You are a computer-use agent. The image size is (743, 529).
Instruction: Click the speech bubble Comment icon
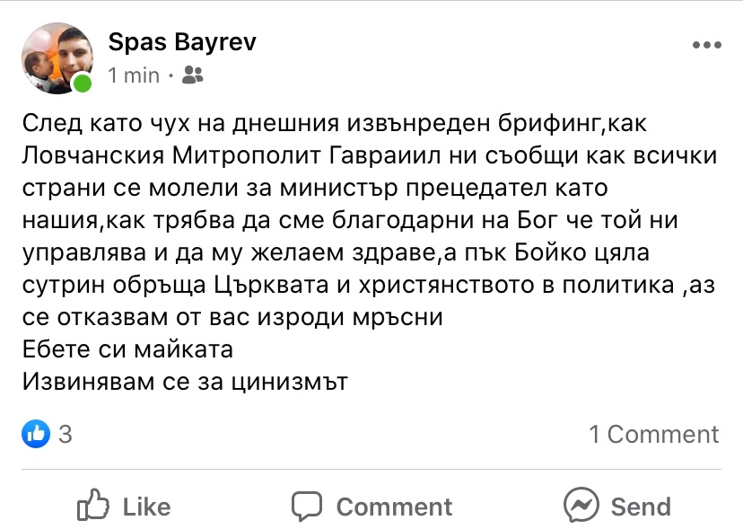click(x=307, y=505)
